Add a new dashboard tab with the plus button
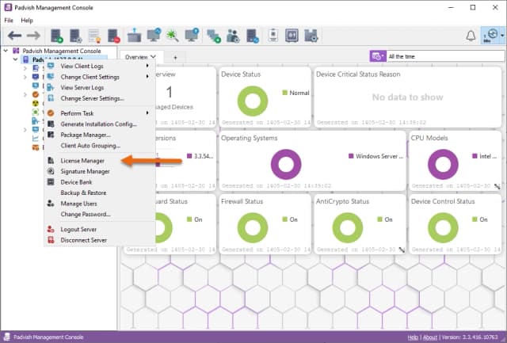The image size is (507, 343). point(175,57)
